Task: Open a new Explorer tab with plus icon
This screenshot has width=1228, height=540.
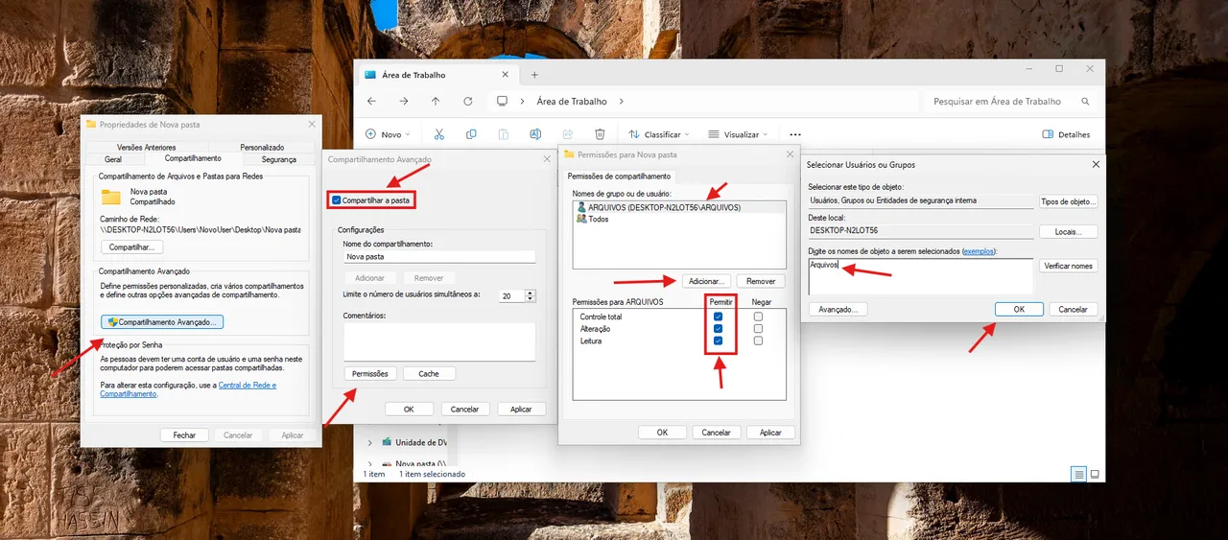Action: coord(534,75)
